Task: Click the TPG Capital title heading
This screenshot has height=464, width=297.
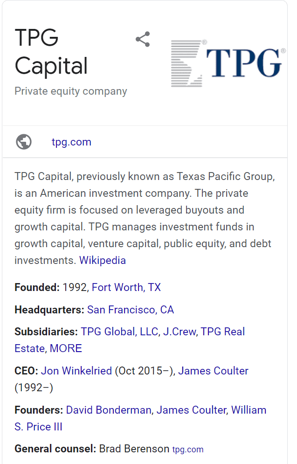Action: (x=51, y=52)
